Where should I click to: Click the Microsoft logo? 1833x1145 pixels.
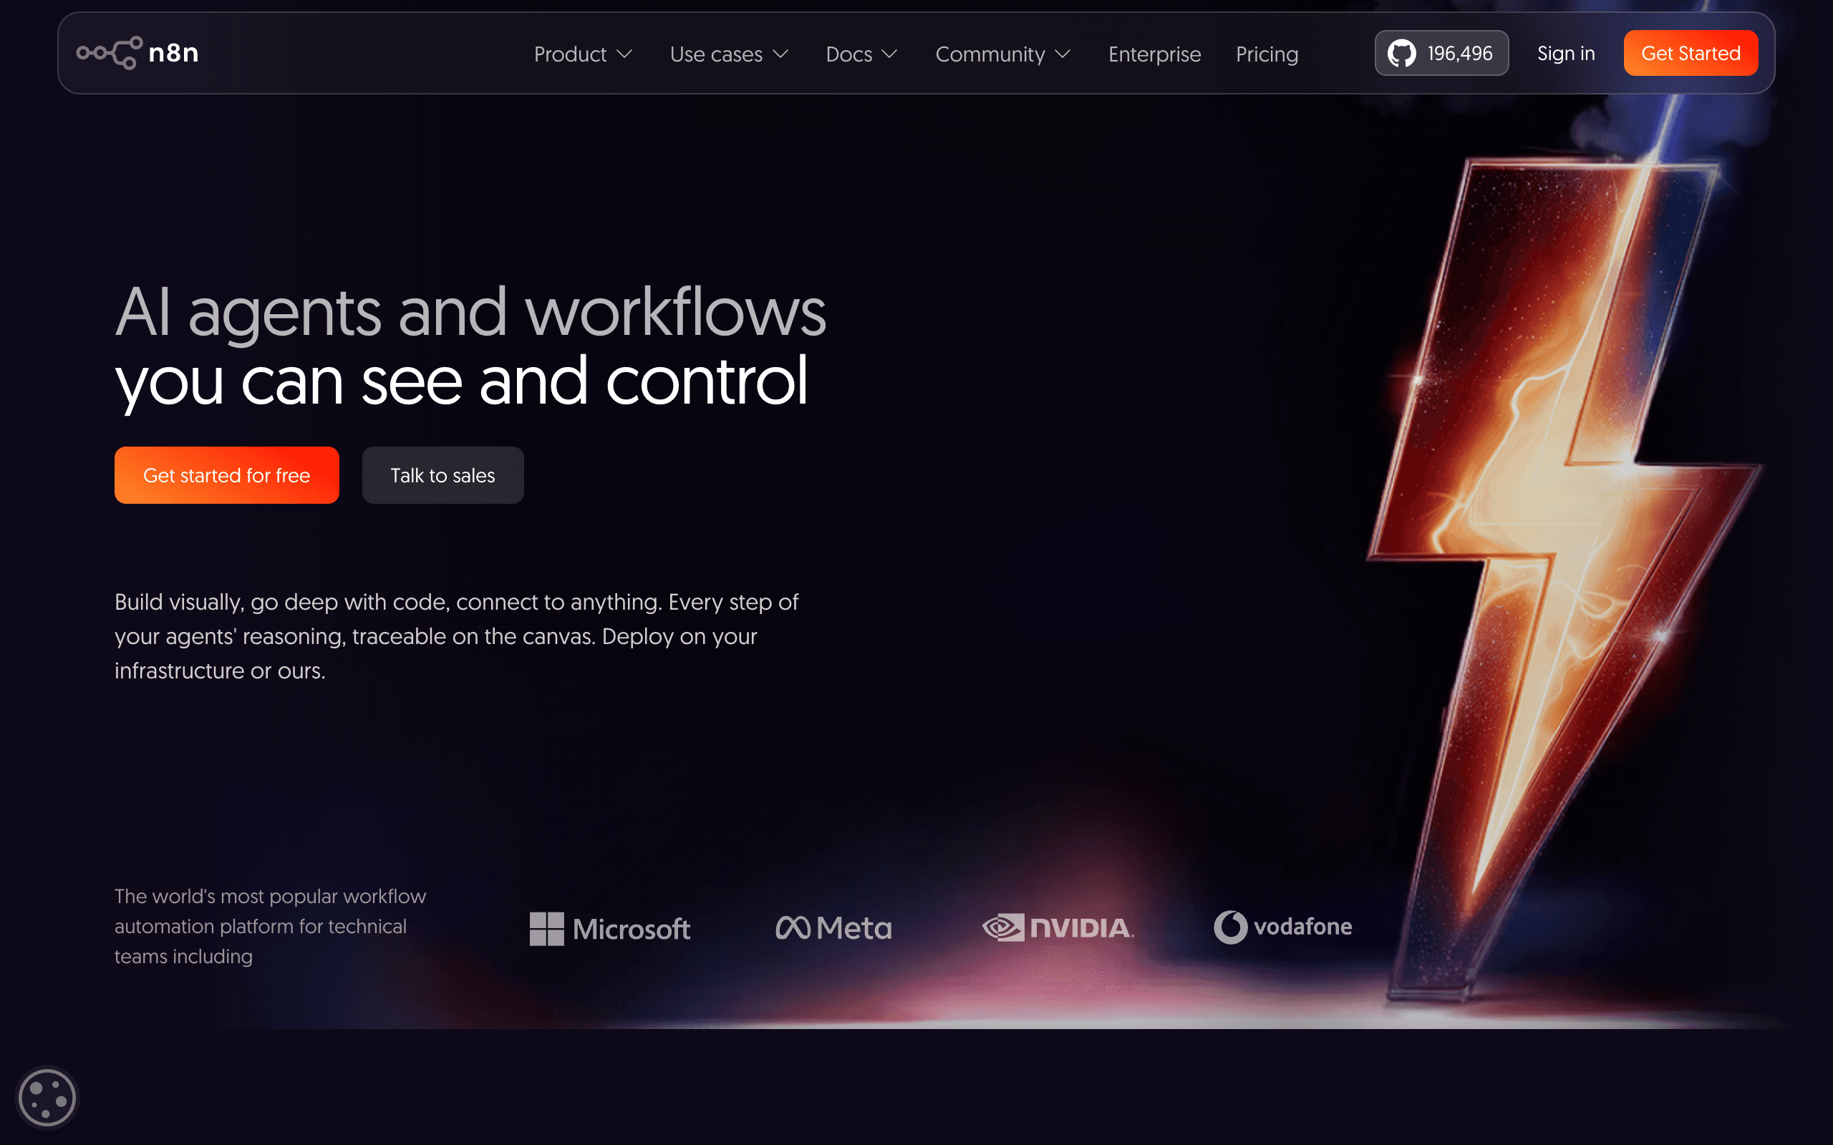pyautogui.click(x=610, y=928)
